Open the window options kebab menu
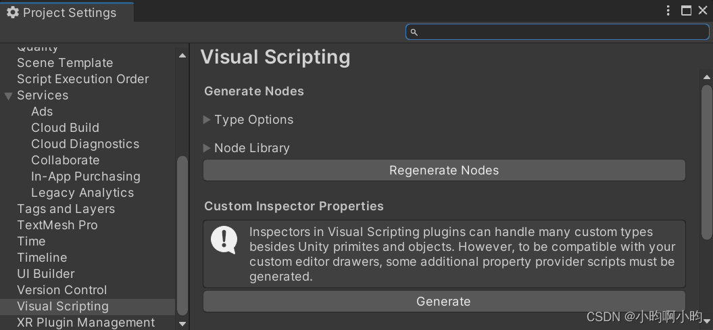The height and width of the screenshot is (330, 713). click(668, 10)
